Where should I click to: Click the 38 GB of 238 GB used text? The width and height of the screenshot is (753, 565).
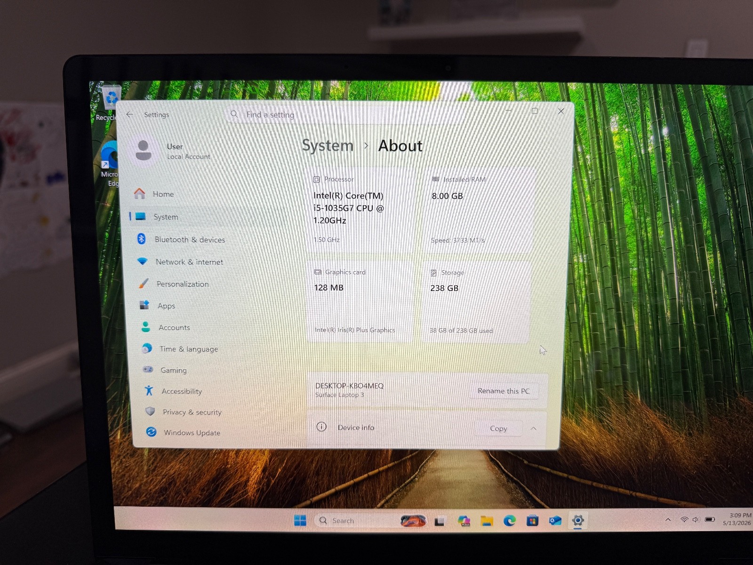coord(461,331)
